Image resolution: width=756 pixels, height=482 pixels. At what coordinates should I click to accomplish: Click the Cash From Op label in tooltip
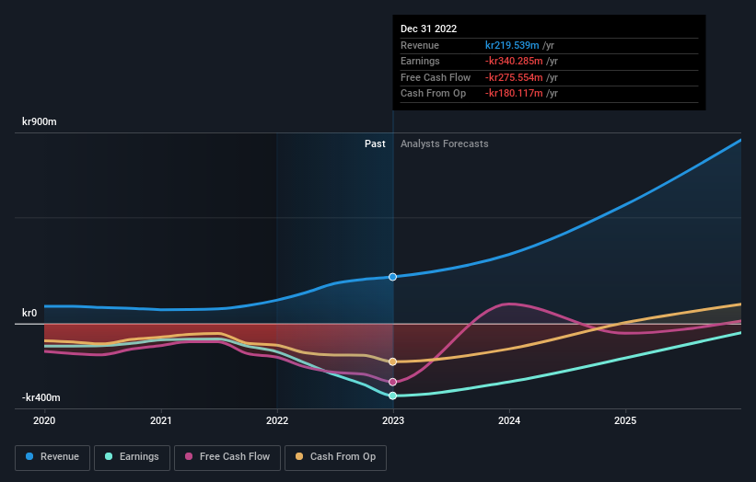coord(433,94)
